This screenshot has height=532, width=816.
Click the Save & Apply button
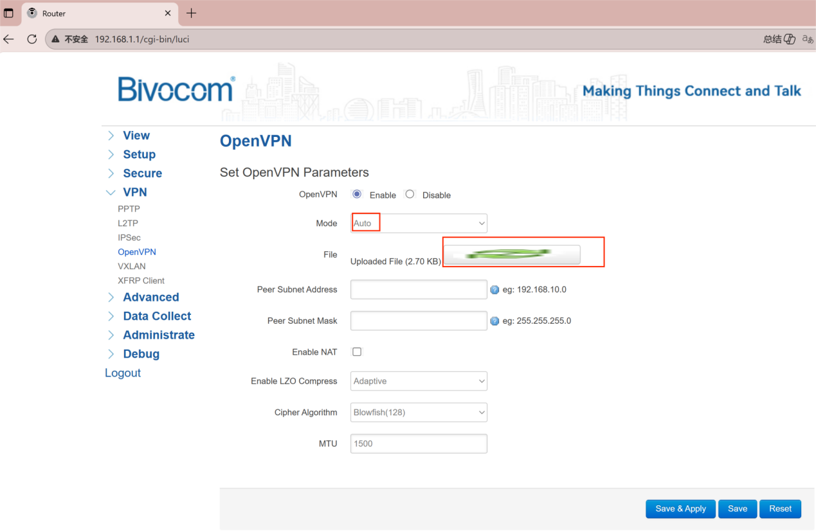point(680,508)
